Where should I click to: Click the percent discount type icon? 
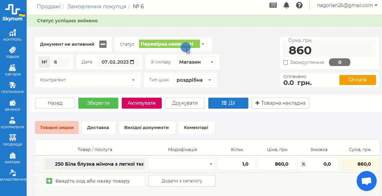(303, 164)
